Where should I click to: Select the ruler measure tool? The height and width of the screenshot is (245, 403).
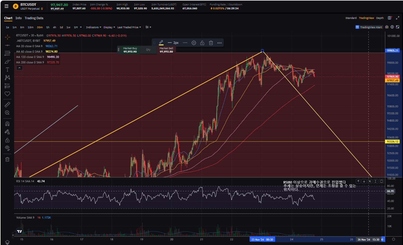(x=8, y=104)
